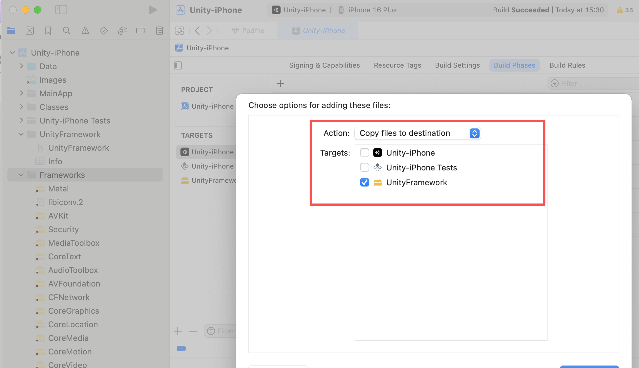639x368 pixels.
Task: Click the targets list Filter field
Action: click(221, 331)
